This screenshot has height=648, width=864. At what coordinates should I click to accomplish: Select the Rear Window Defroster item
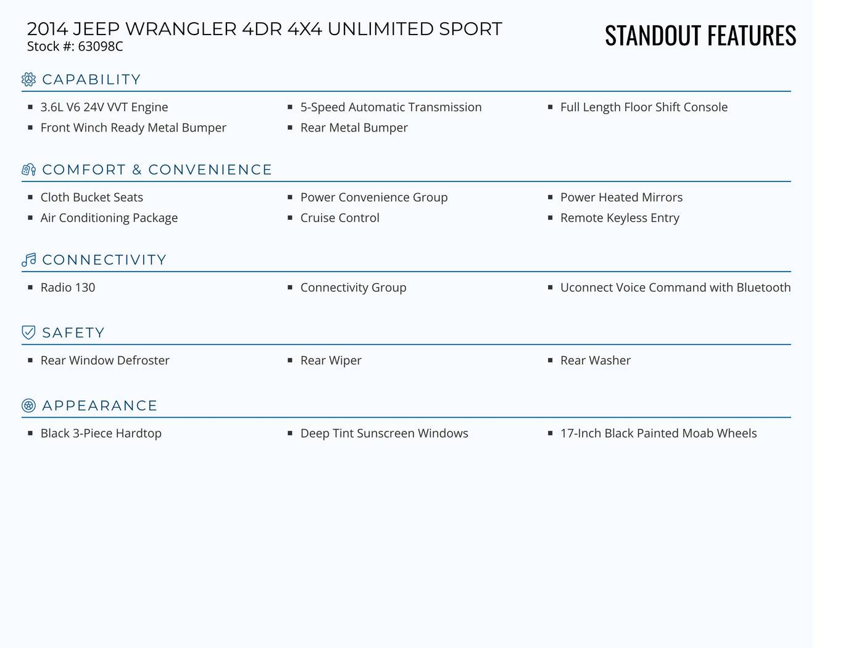click(105, 360)
